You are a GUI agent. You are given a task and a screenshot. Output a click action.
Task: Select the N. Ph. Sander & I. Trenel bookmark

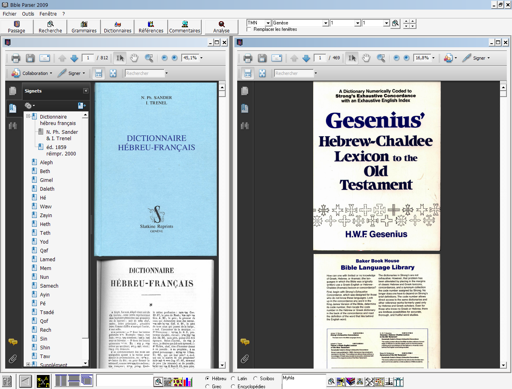click(x=62, y=135)
